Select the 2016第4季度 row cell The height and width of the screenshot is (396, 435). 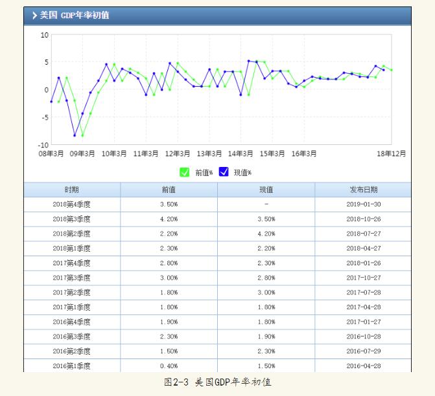72,322
